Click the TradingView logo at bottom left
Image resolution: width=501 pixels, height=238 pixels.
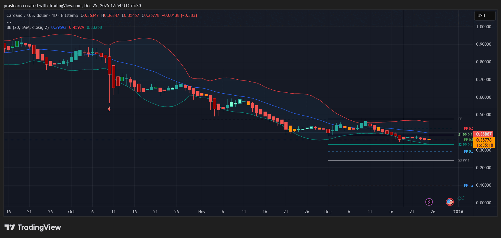click(33, 227)
